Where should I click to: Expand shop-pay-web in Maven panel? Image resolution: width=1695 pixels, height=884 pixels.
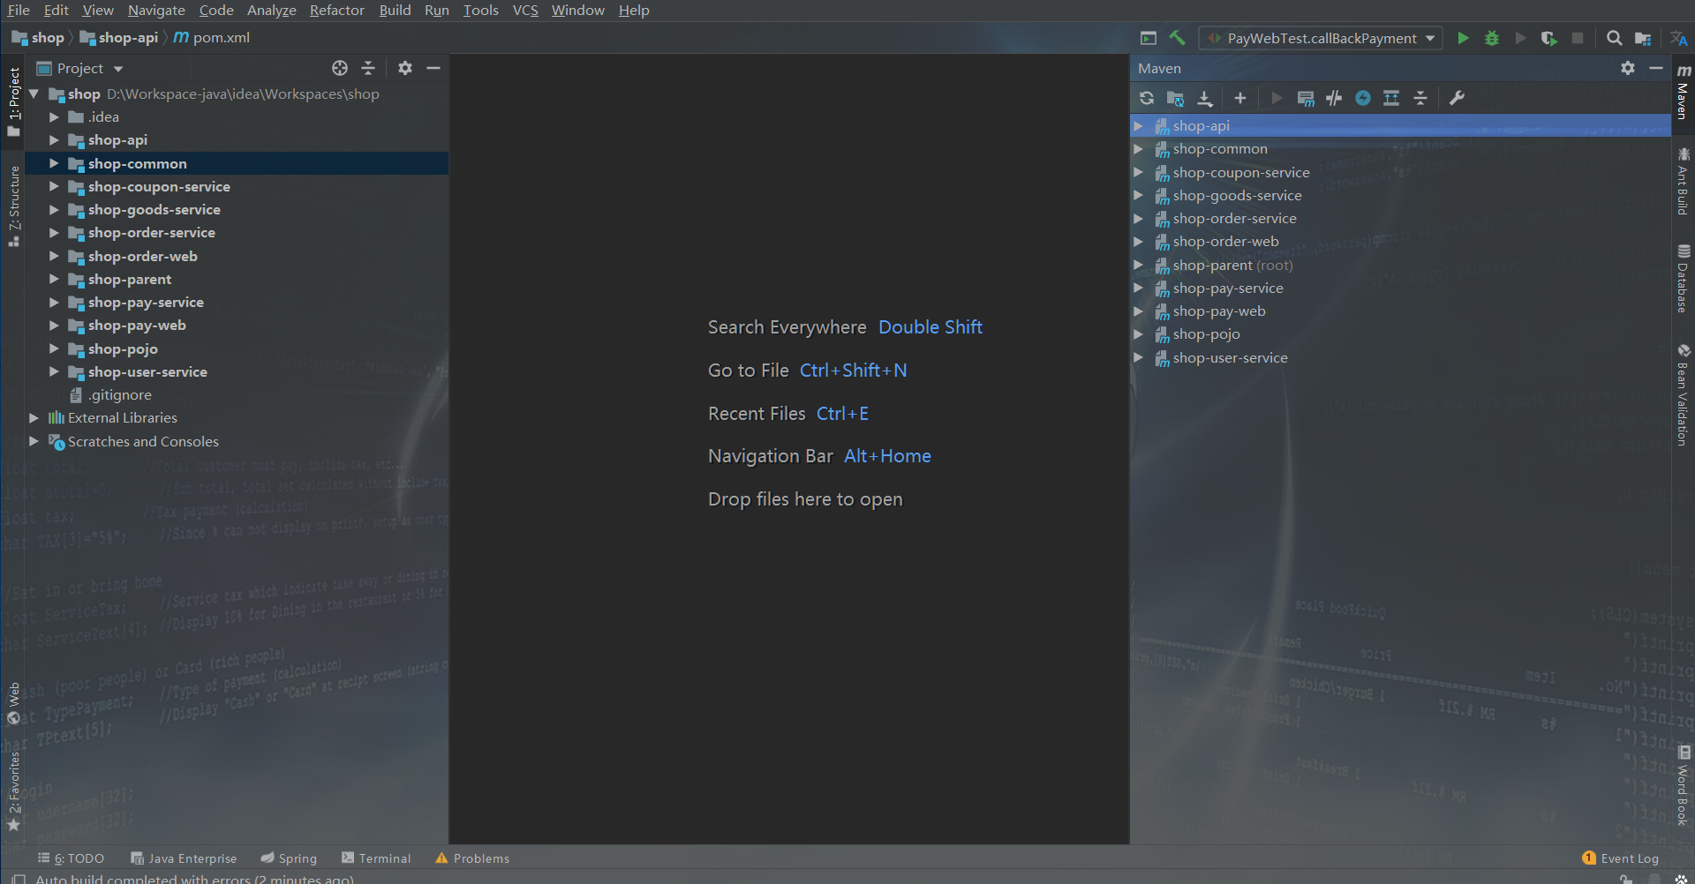(1139, 311)
